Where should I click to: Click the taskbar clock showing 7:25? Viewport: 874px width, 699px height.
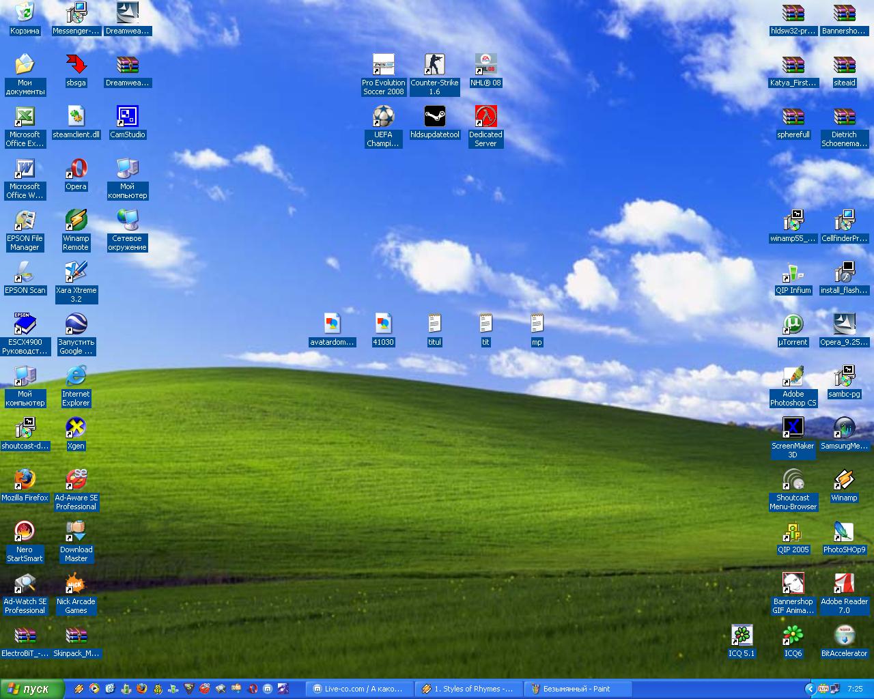point(854,689)
